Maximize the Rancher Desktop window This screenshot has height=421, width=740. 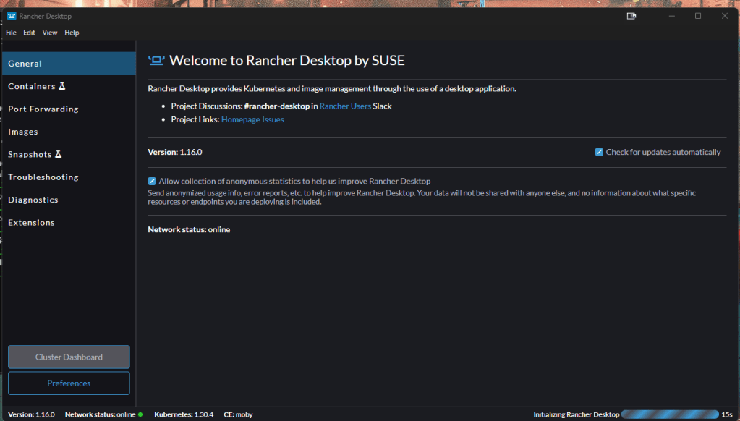pyautogui.click(x=698, y=16)
